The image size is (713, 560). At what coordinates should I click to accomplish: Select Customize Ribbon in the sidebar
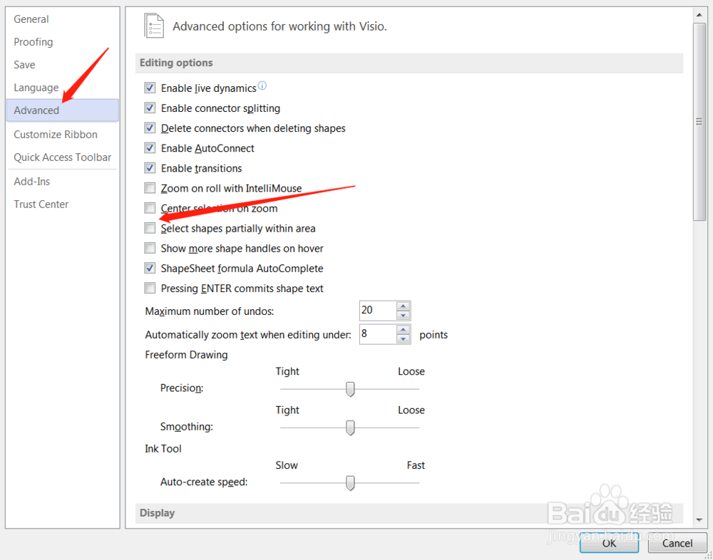coord(56,134)
